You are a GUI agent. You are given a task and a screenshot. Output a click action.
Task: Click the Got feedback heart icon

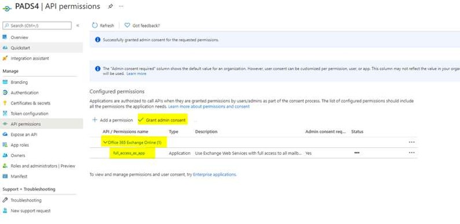pos(127,25)
